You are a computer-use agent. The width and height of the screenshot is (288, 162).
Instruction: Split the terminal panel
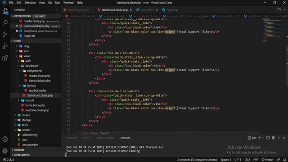point(268,138)
